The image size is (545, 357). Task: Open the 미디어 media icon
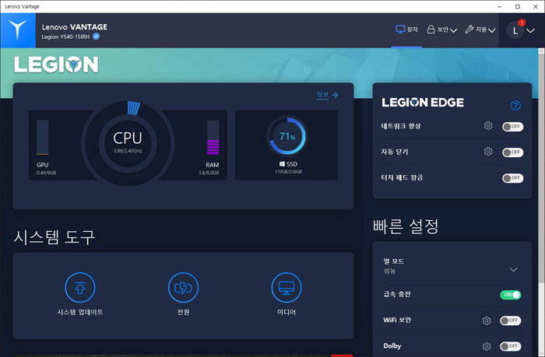pos(287,288)
